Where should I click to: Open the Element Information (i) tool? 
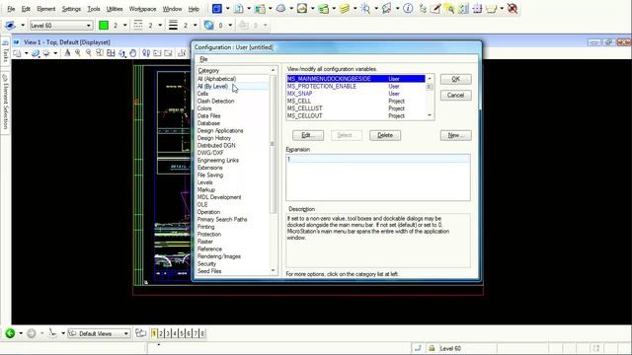(x=408, y=9)
